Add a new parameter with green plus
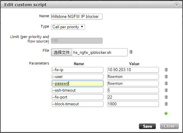This screenshot has width=183, height=133. point(166,113)
